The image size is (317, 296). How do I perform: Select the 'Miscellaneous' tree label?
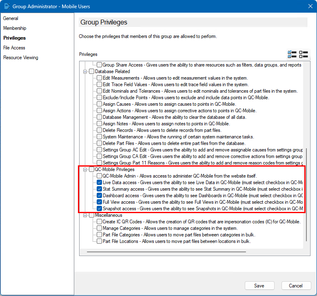pyautogui.click(x=109, y=215)
